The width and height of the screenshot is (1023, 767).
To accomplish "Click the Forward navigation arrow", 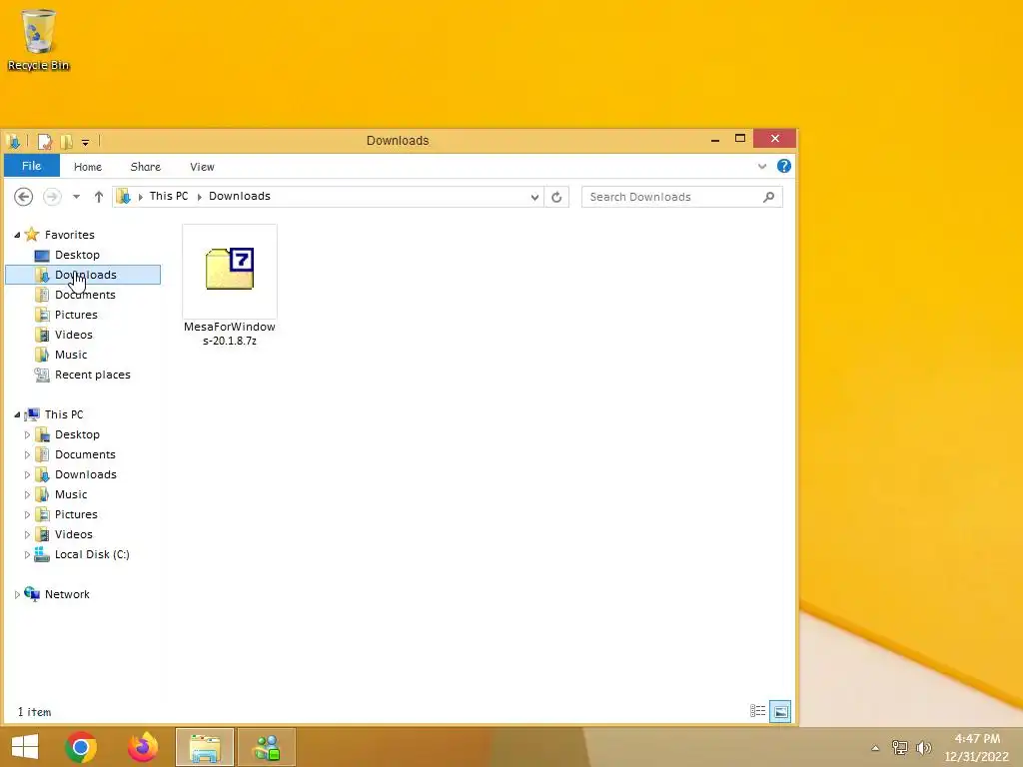I will click(x=52, y=197).
